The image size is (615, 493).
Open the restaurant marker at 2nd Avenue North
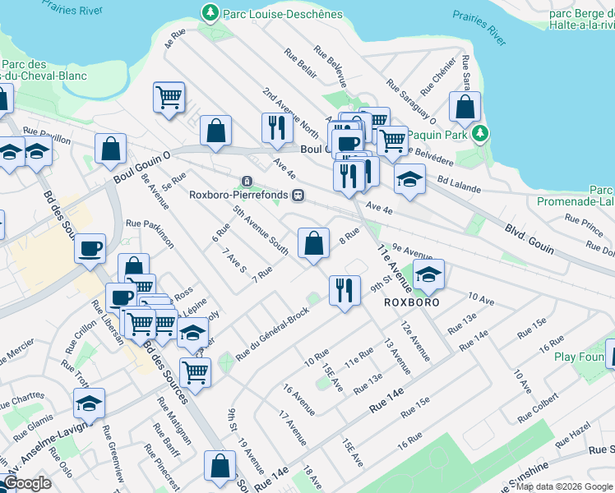point(277,129)
